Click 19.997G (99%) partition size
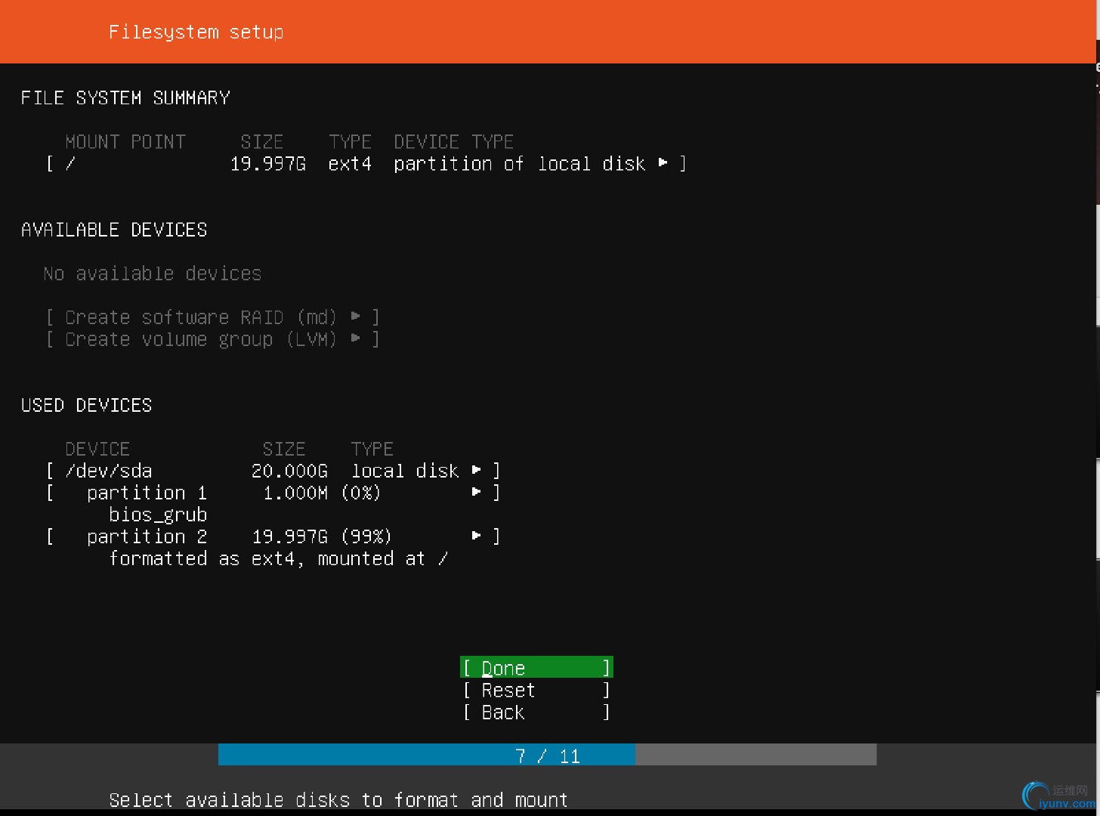 click(x=322, y=536)
